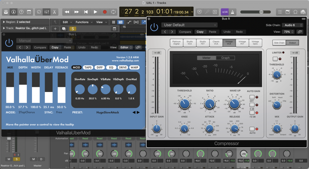This screenshot has height=169, width=309.
Task: Bypass ValhallaUberMod with its power button
Action: [9, 43]
